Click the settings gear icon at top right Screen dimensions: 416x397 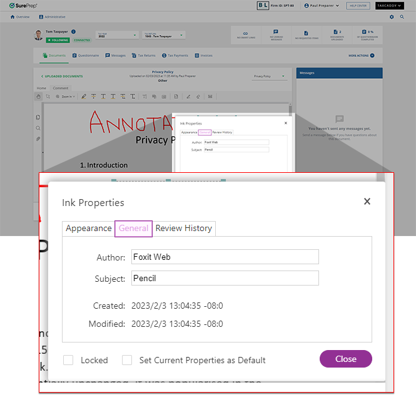392,17
